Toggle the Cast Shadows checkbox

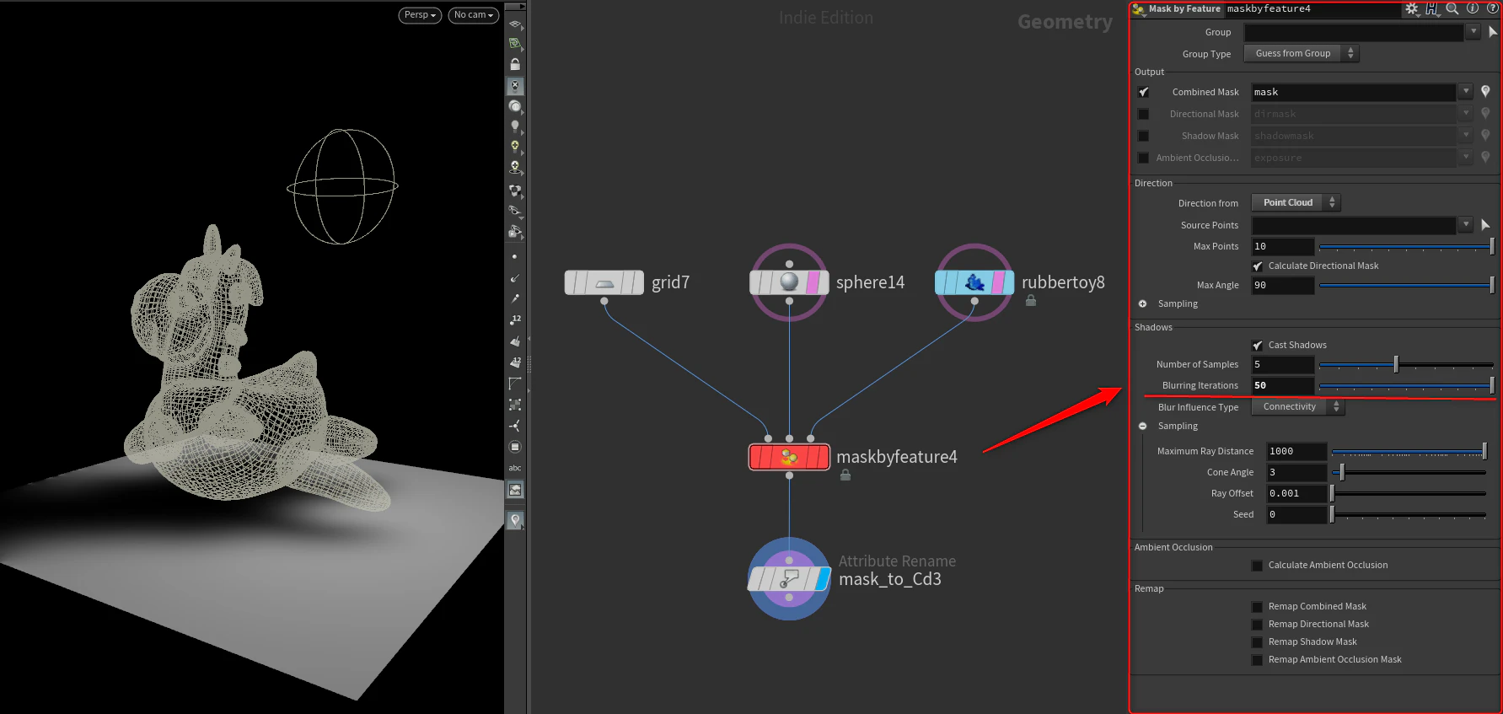[1258, 345]
